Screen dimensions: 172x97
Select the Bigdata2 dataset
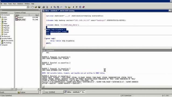click(x=20, y=17)
